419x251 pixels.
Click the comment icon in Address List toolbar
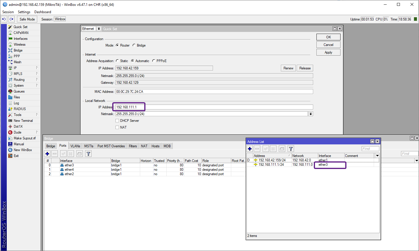[x=282, y=149]
